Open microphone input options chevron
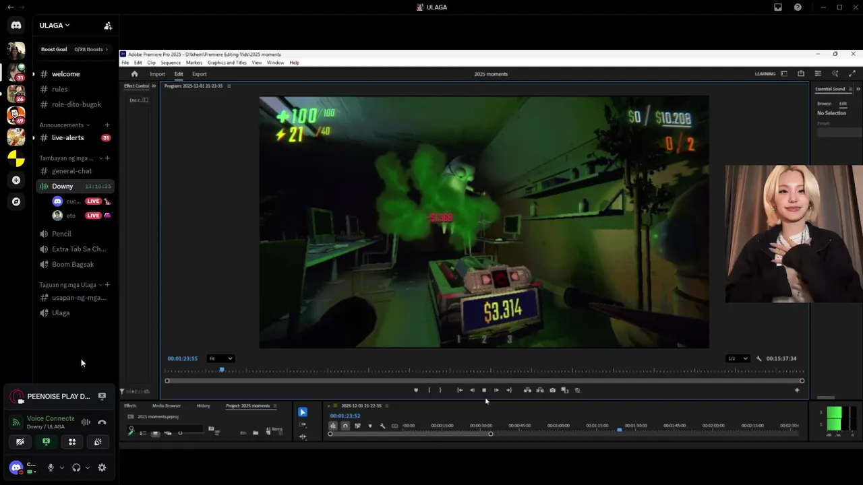 coord(61,467)
